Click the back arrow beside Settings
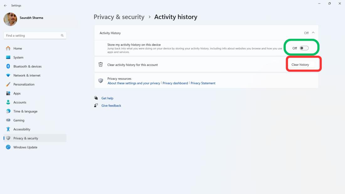 pyautogui.click(x=5, y=6)
